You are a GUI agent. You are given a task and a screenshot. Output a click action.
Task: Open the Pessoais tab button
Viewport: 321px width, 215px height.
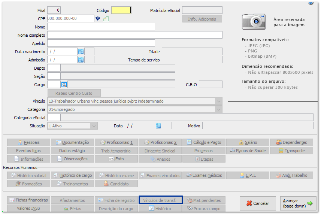point(29,142)
